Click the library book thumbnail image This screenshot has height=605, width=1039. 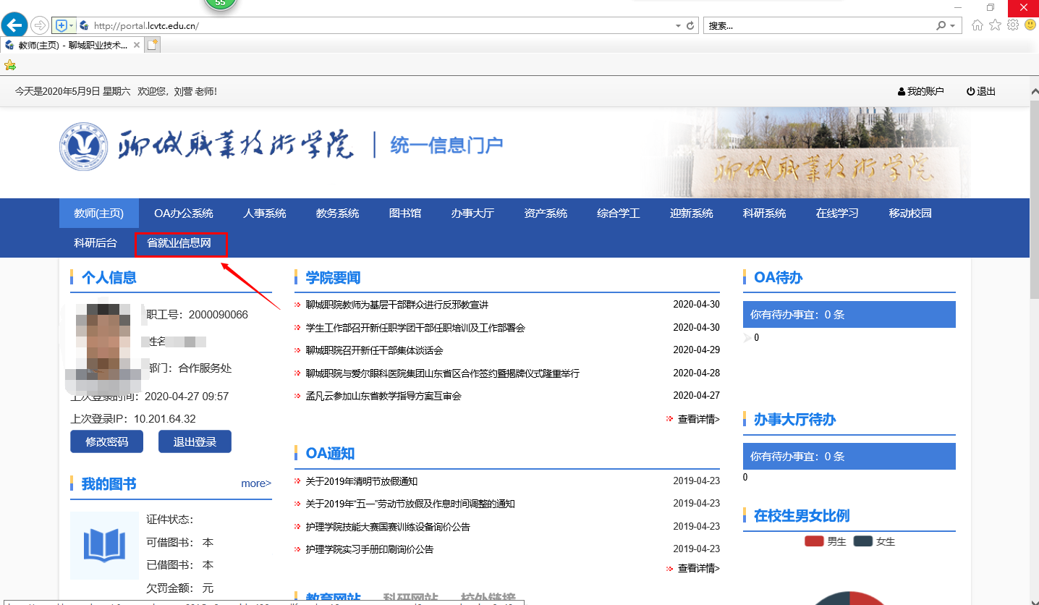104,546
